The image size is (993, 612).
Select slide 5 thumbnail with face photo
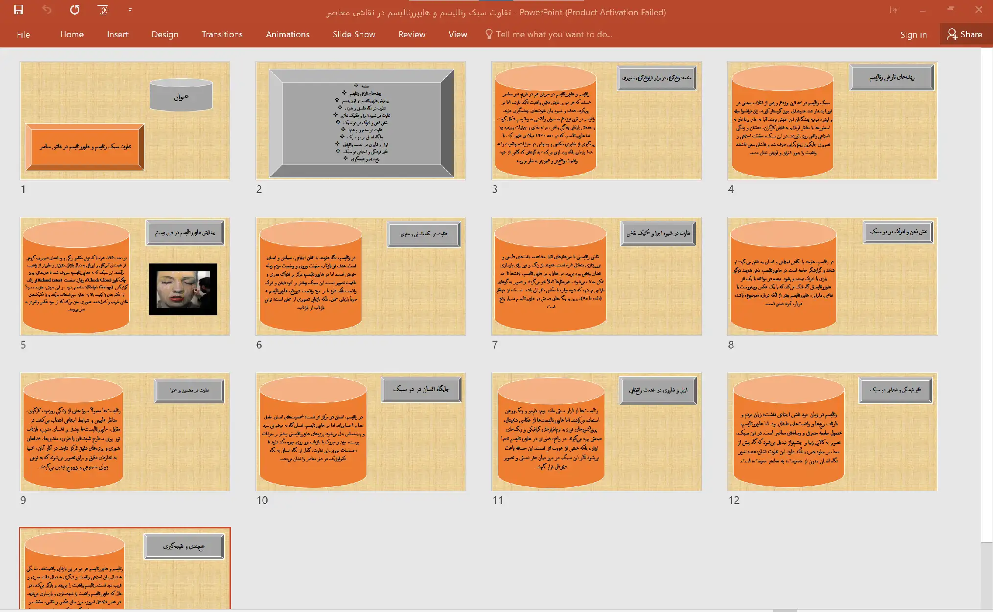pos(125,276)
